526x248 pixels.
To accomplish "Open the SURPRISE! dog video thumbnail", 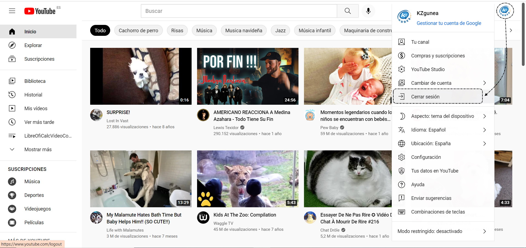I will pos(141,76).
